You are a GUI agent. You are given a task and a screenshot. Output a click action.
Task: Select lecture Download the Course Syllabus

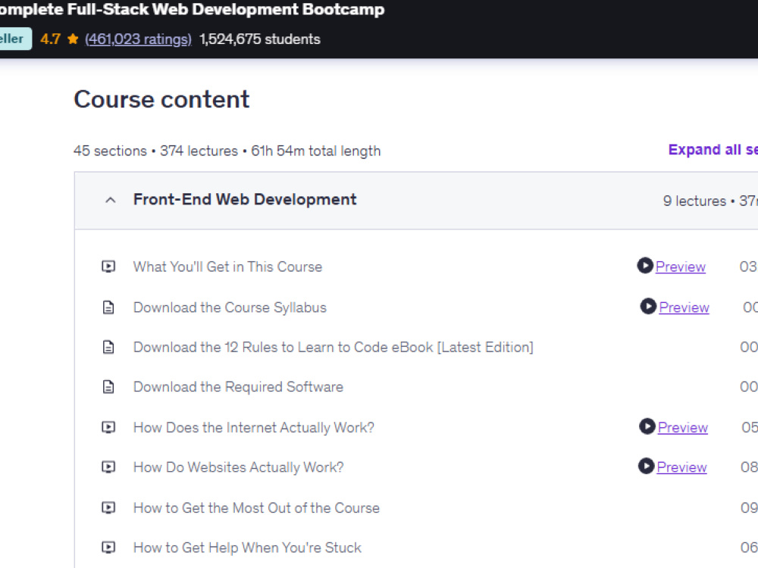[230, 307]
